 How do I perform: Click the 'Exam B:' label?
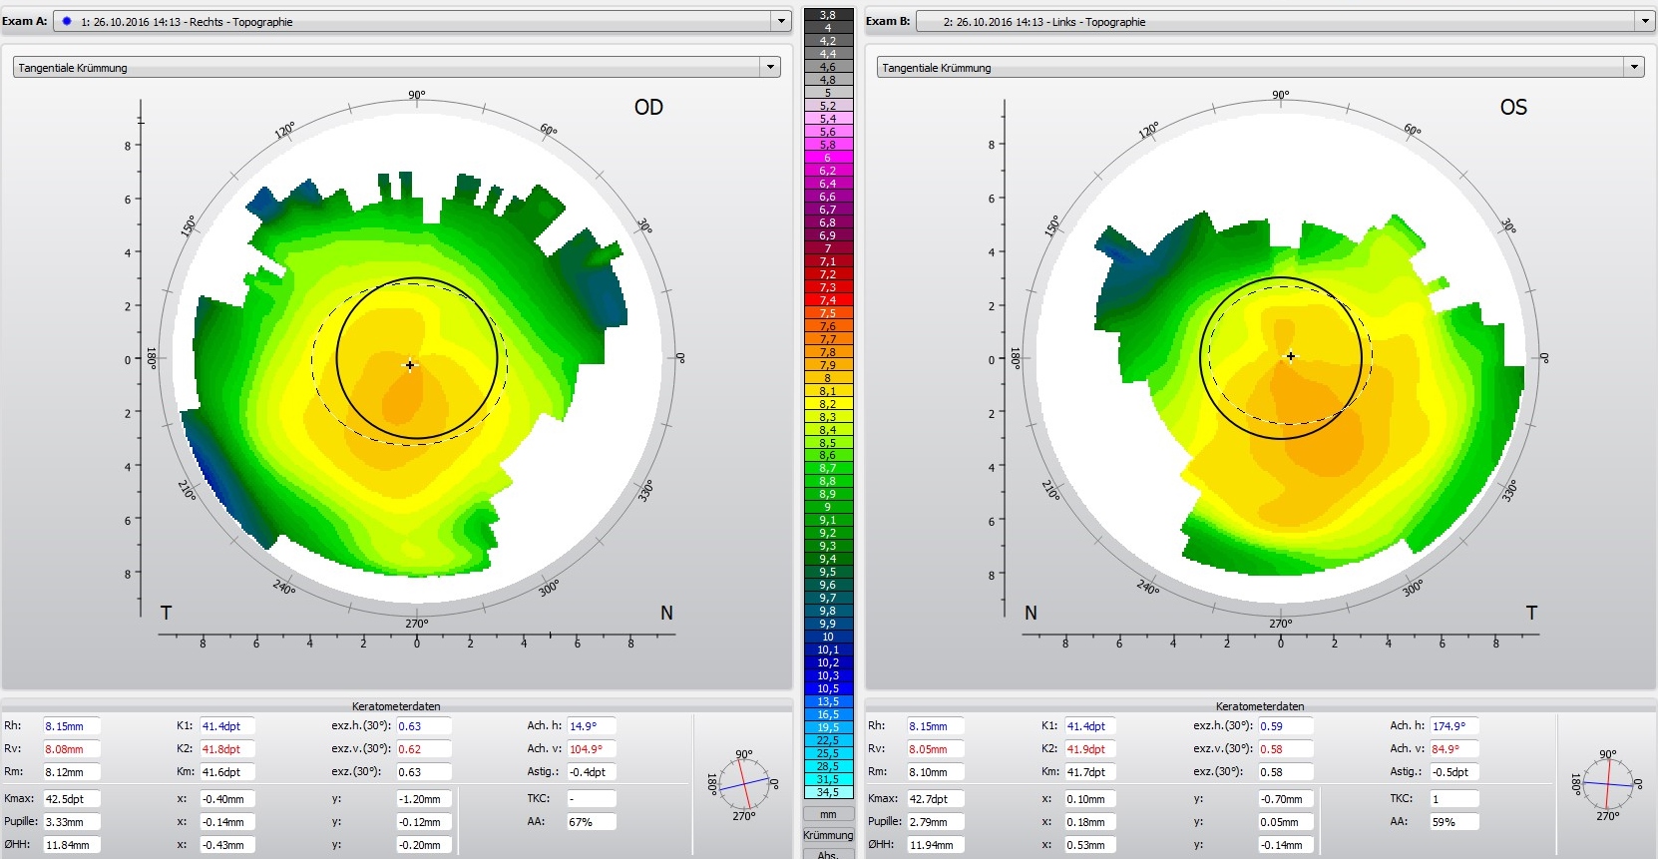coord(888,21)
